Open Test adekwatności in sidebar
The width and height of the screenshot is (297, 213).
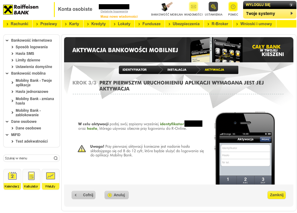pyautogui.click(x=32, y=141)
